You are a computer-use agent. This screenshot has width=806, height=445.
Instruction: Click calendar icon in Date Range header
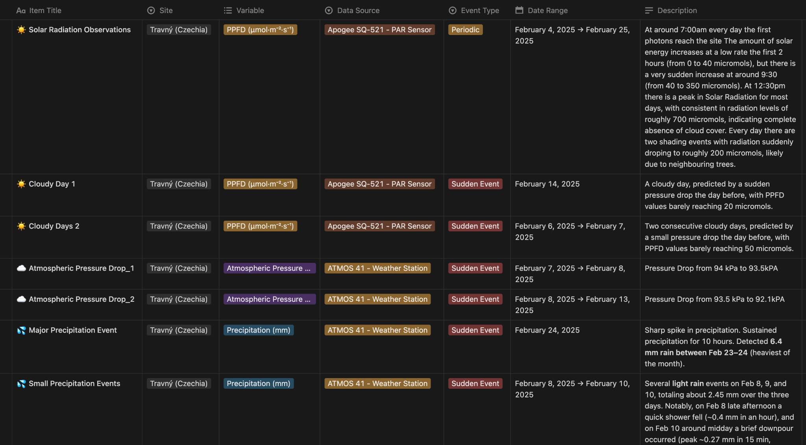(519, 10)
